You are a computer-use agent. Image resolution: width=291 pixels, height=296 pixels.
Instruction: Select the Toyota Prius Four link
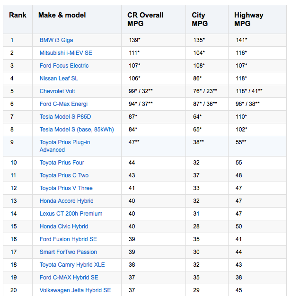coord(62,163)
